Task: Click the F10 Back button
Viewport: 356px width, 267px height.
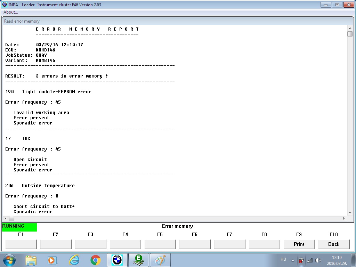Action: pos(334,244)
